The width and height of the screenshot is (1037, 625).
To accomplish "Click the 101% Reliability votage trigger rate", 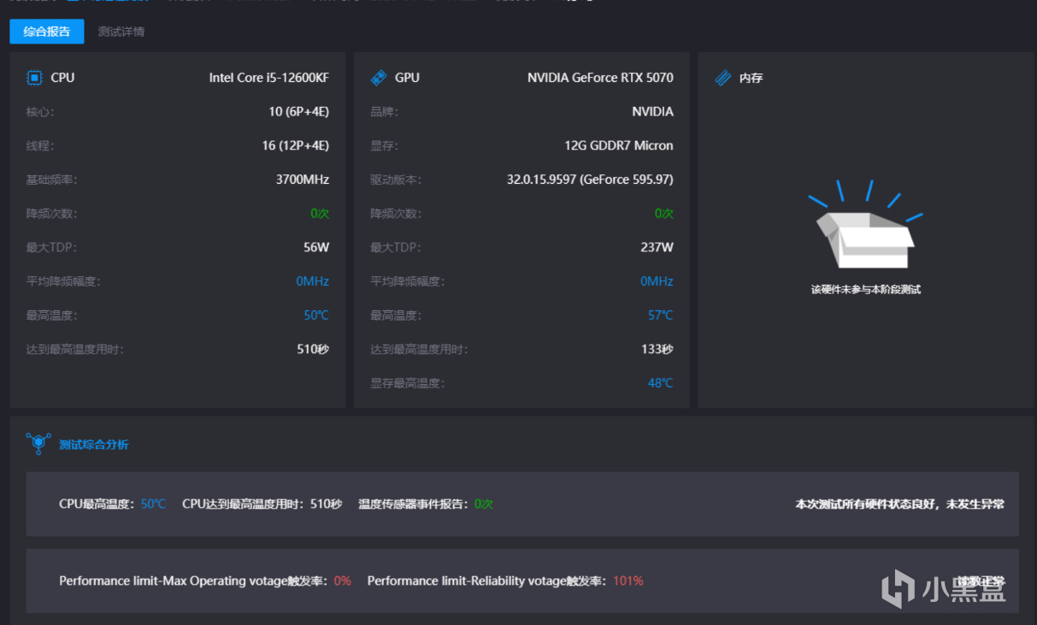I will (x=628, y=581).
